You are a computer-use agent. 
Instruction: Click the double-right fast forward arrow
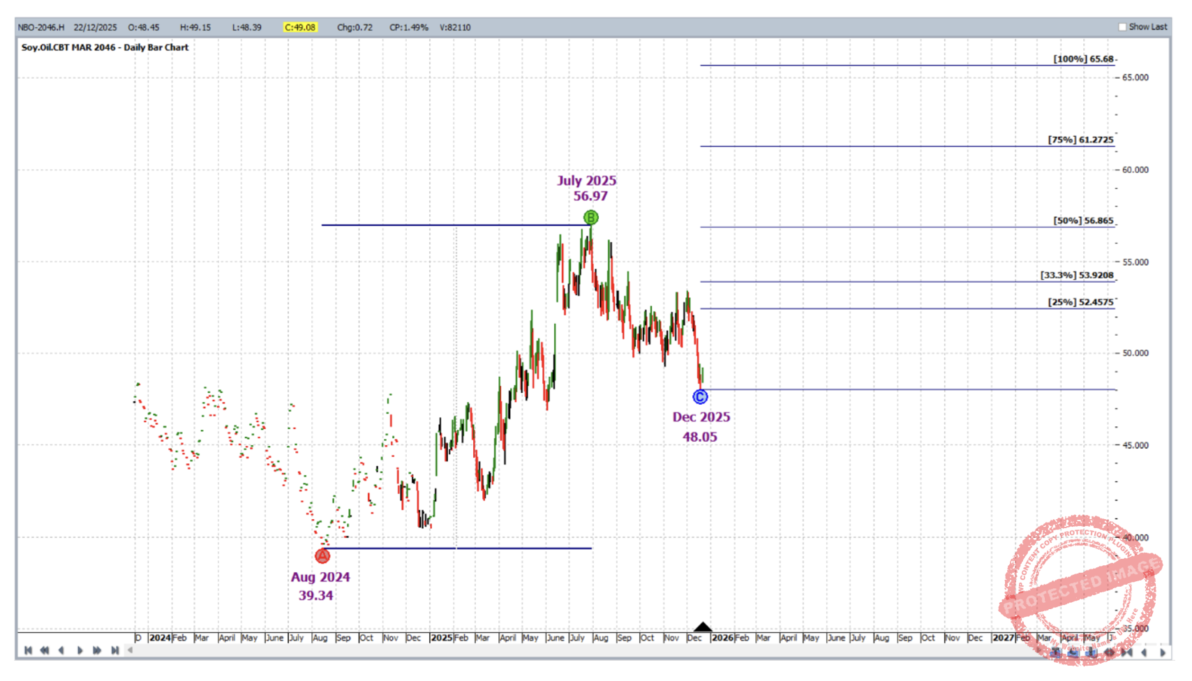[97, 650]
